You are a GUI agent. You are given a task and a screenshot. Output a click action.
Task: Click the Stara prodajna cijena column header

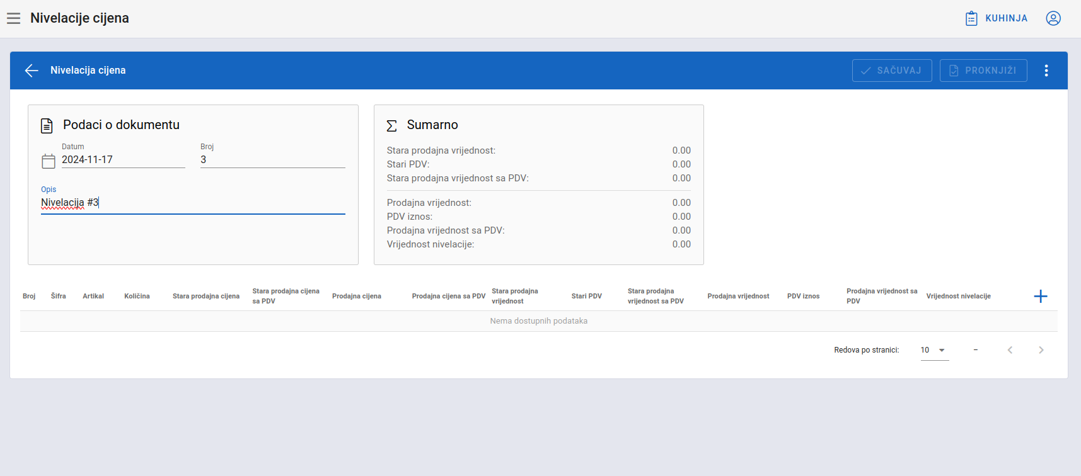coord(206,296)
